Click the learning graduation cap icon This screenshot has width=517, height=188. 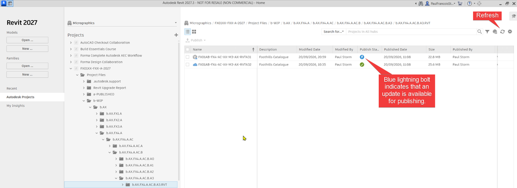pos(513,16)
